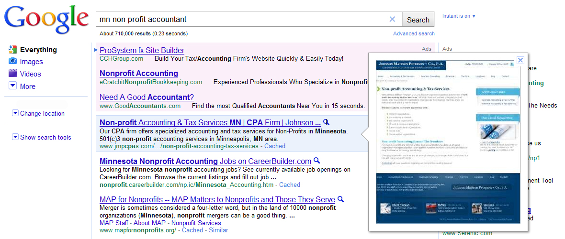Open Cached link for jmpcpas.com result
Viewport: 565px width, 239px height.
pos(275,146)
